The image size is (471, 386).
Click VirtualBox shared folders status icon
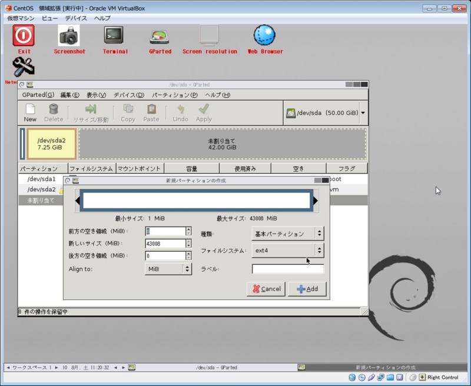[390, 377]
